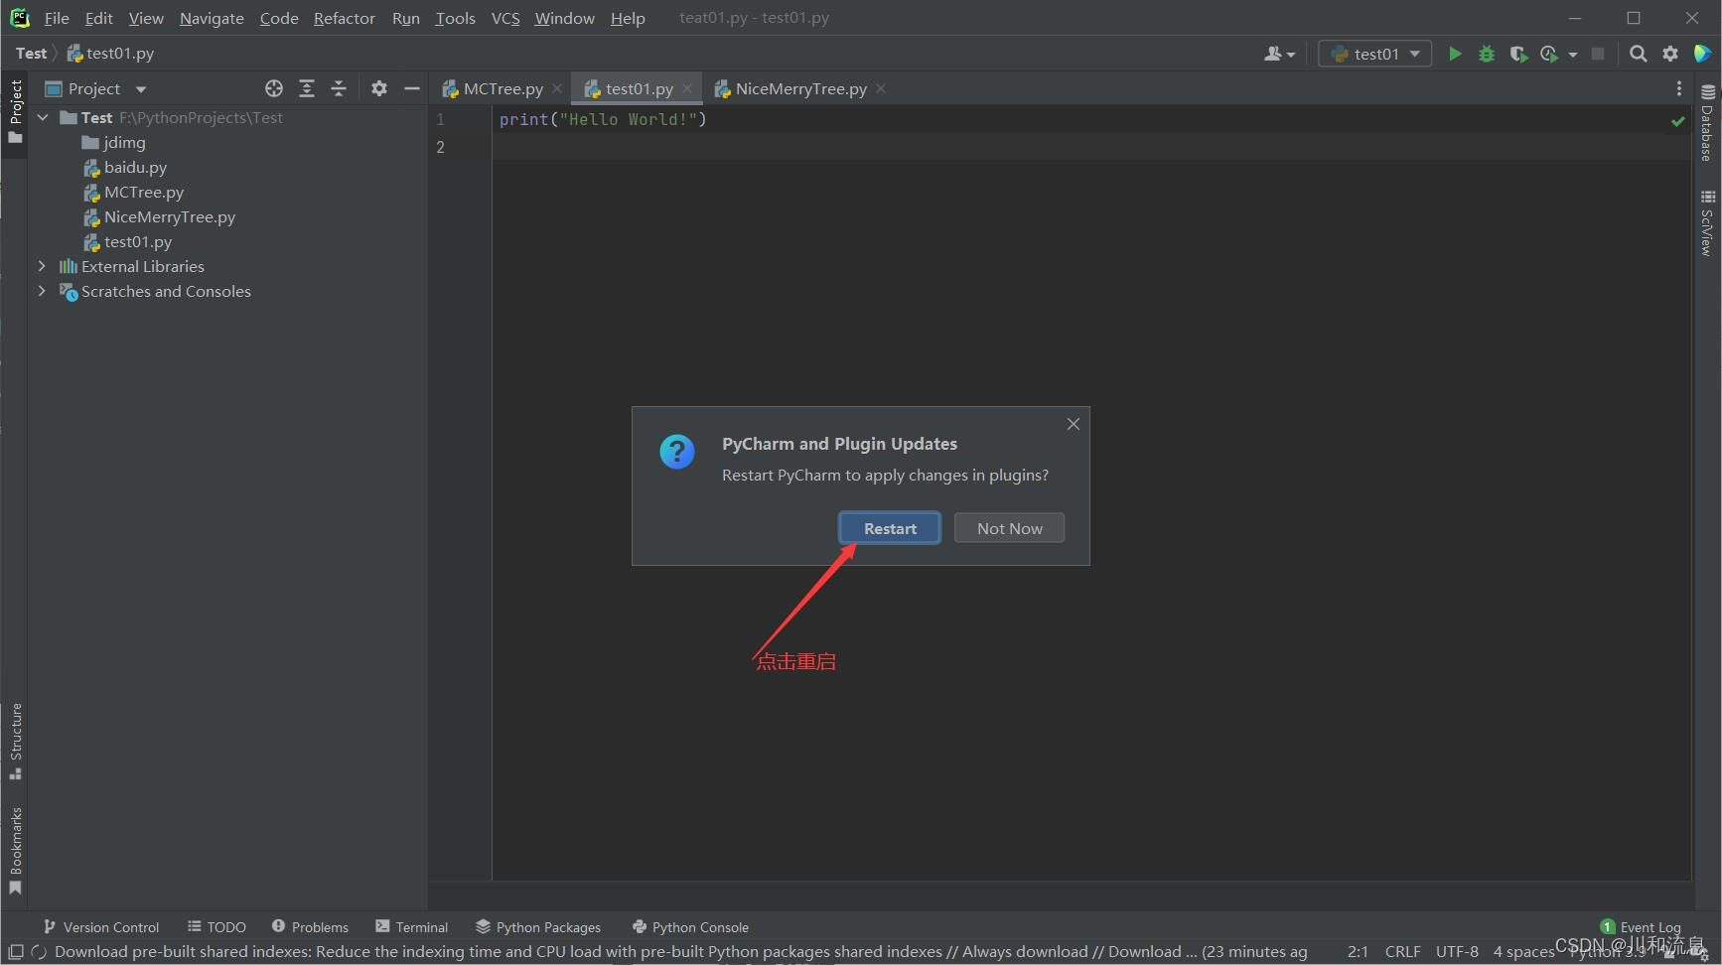Click the stop process button
Image resolution: width=1722 pixels, height=965 pixels.
point(1598,54)
